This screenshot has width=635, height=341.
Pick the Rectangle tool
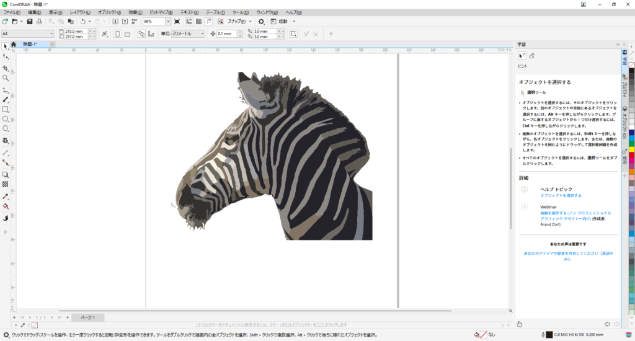tap(6, 109)
